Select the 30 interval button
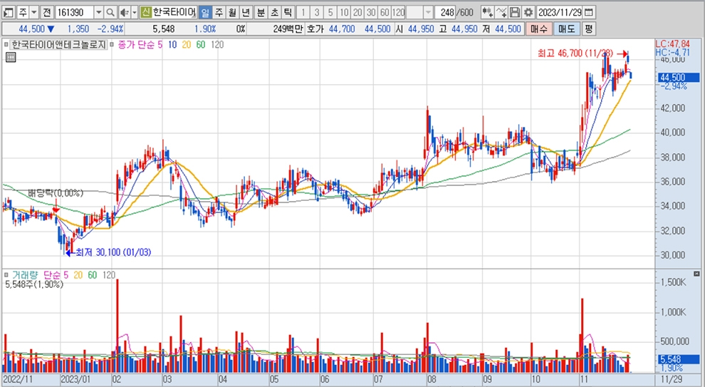 (x=372, y=12)
